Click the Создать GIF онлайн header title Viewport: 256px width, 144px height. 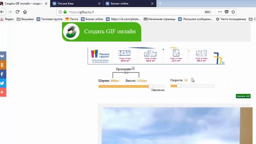click(x=110, y=31)
